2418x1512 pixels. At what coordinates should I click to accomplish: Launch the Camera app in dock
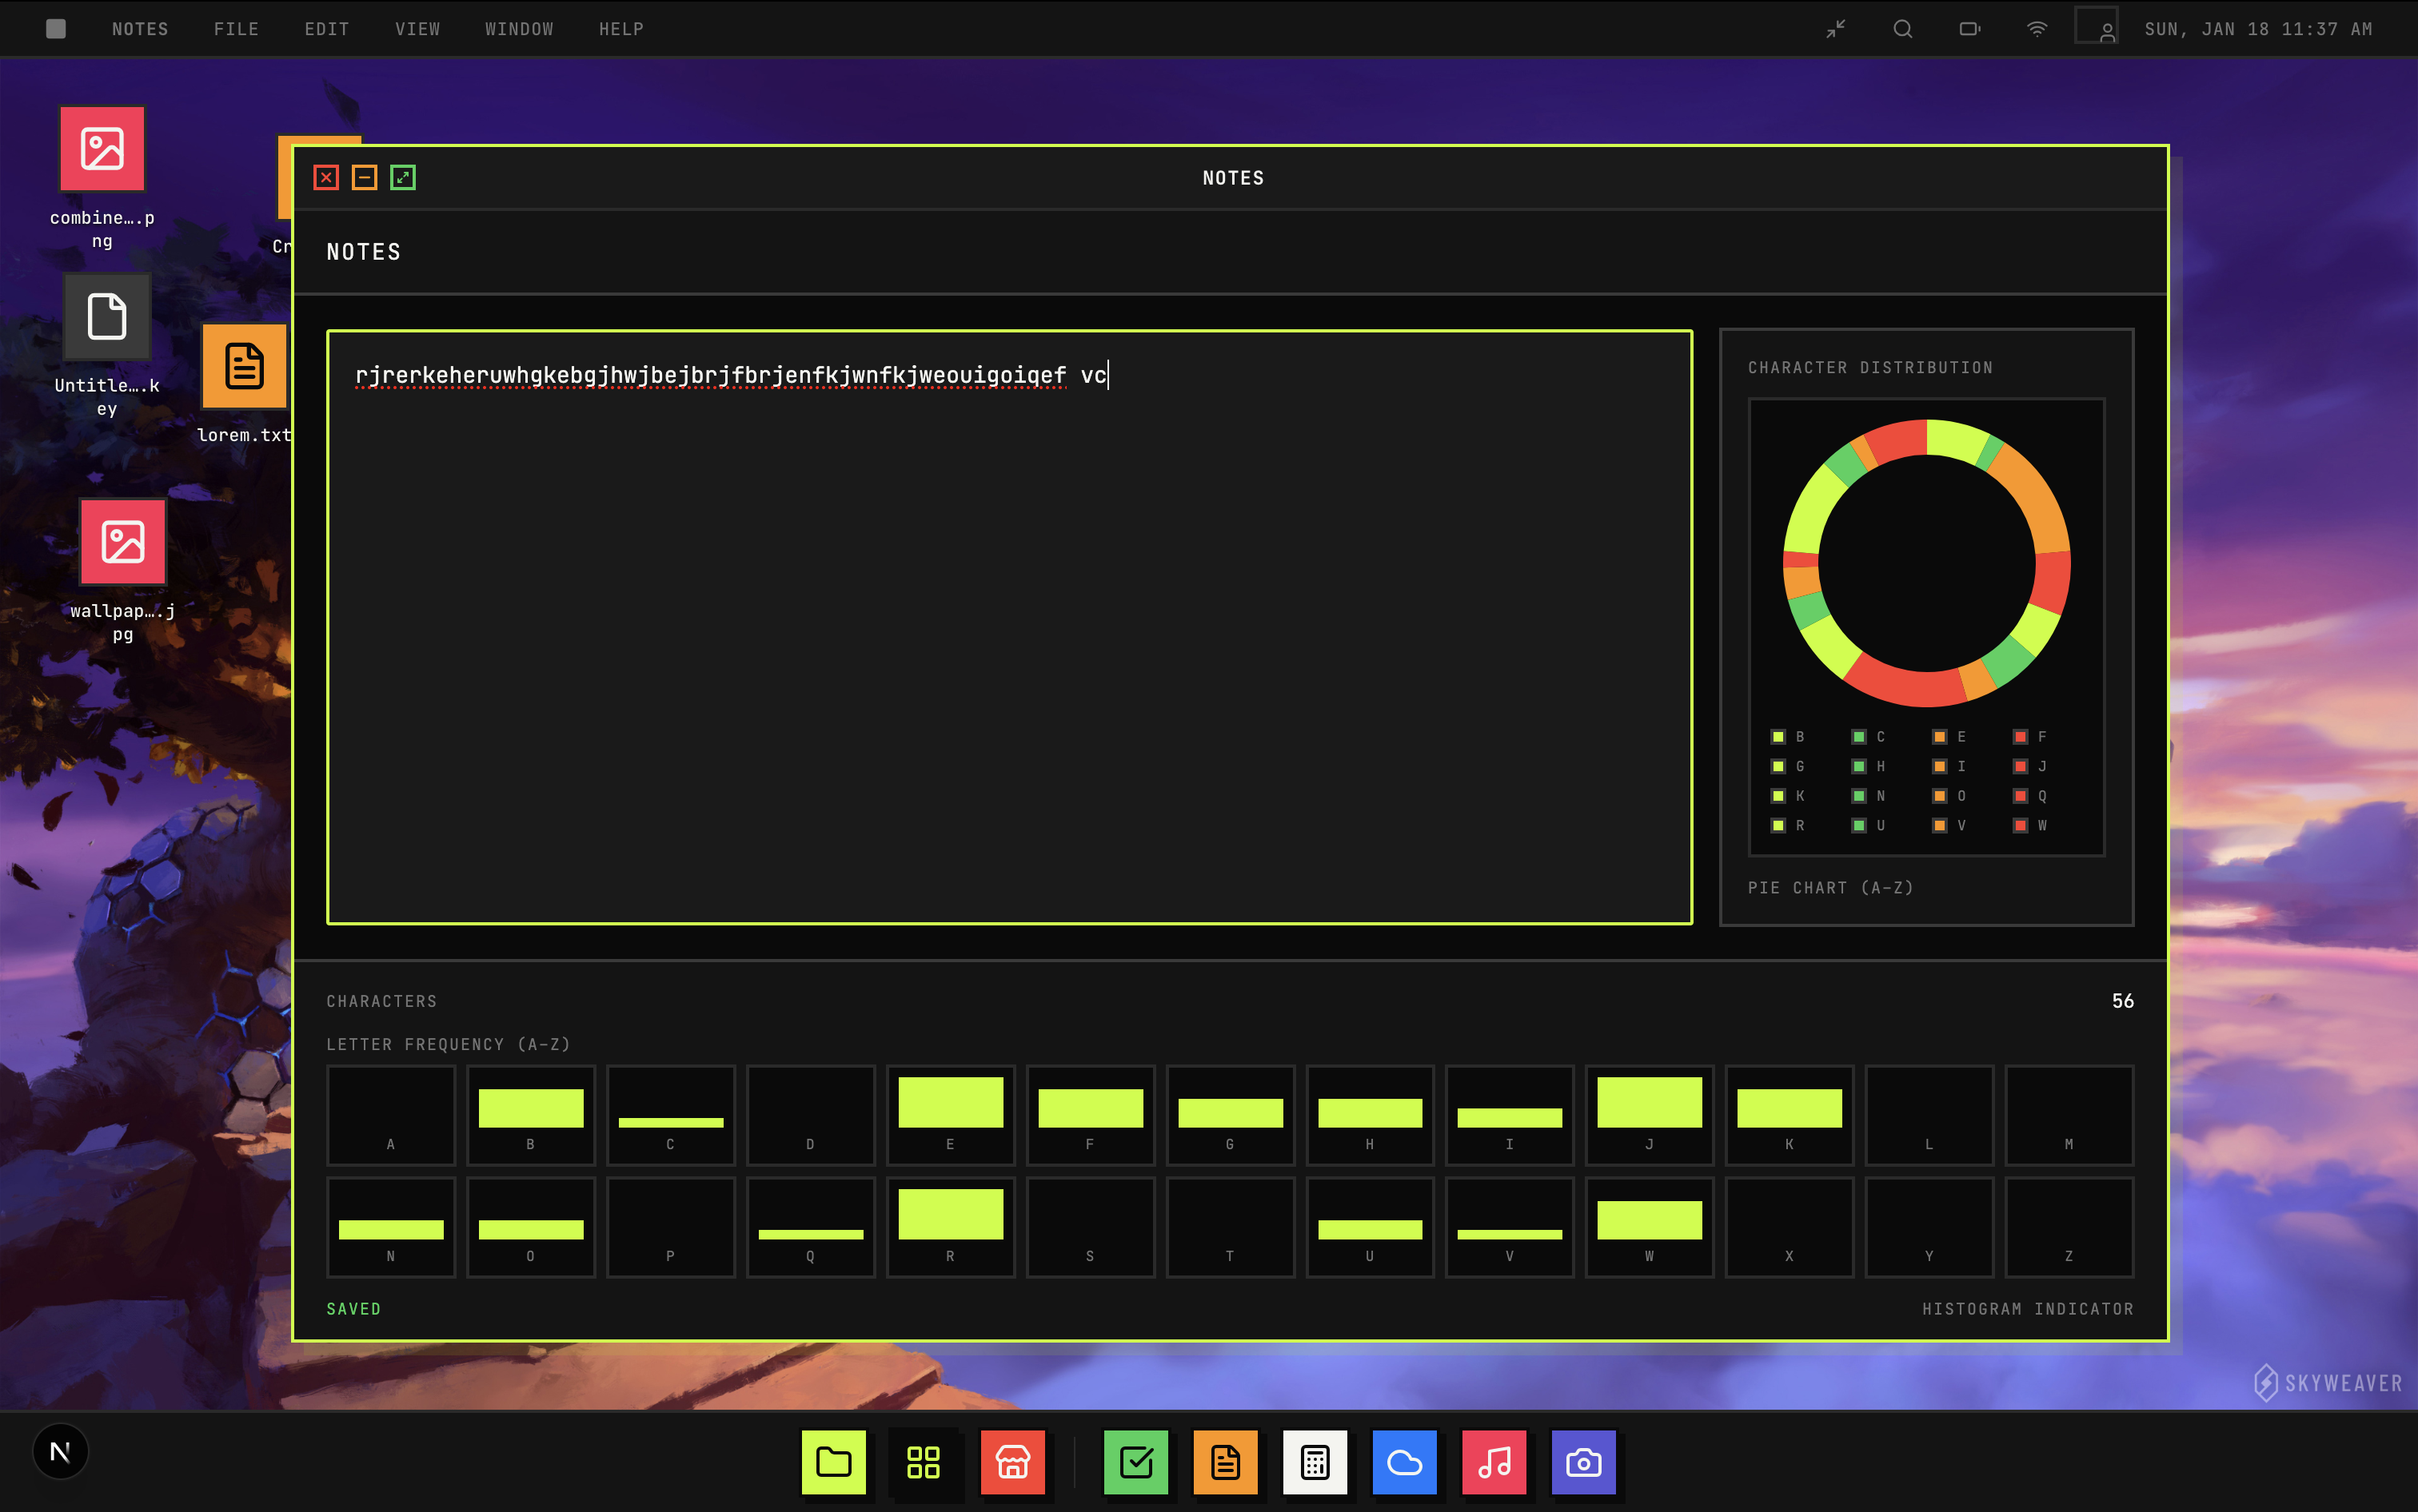point(1582,1462)
